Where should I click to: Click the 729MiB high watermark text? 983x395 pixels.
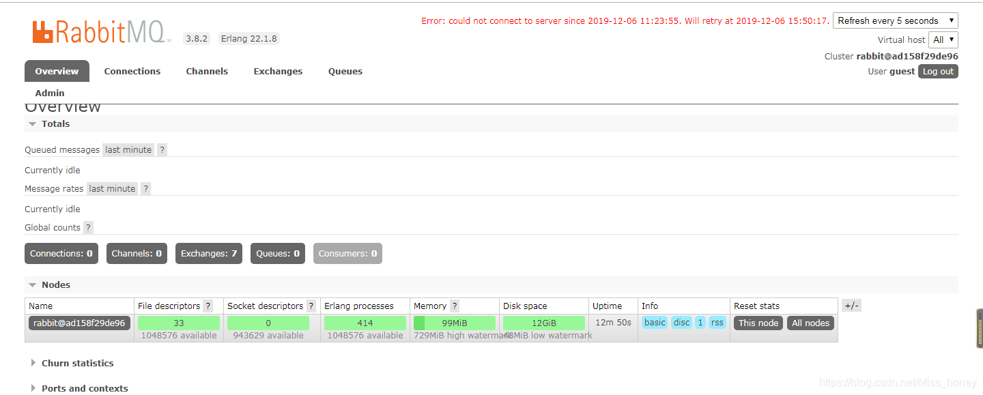463,335
